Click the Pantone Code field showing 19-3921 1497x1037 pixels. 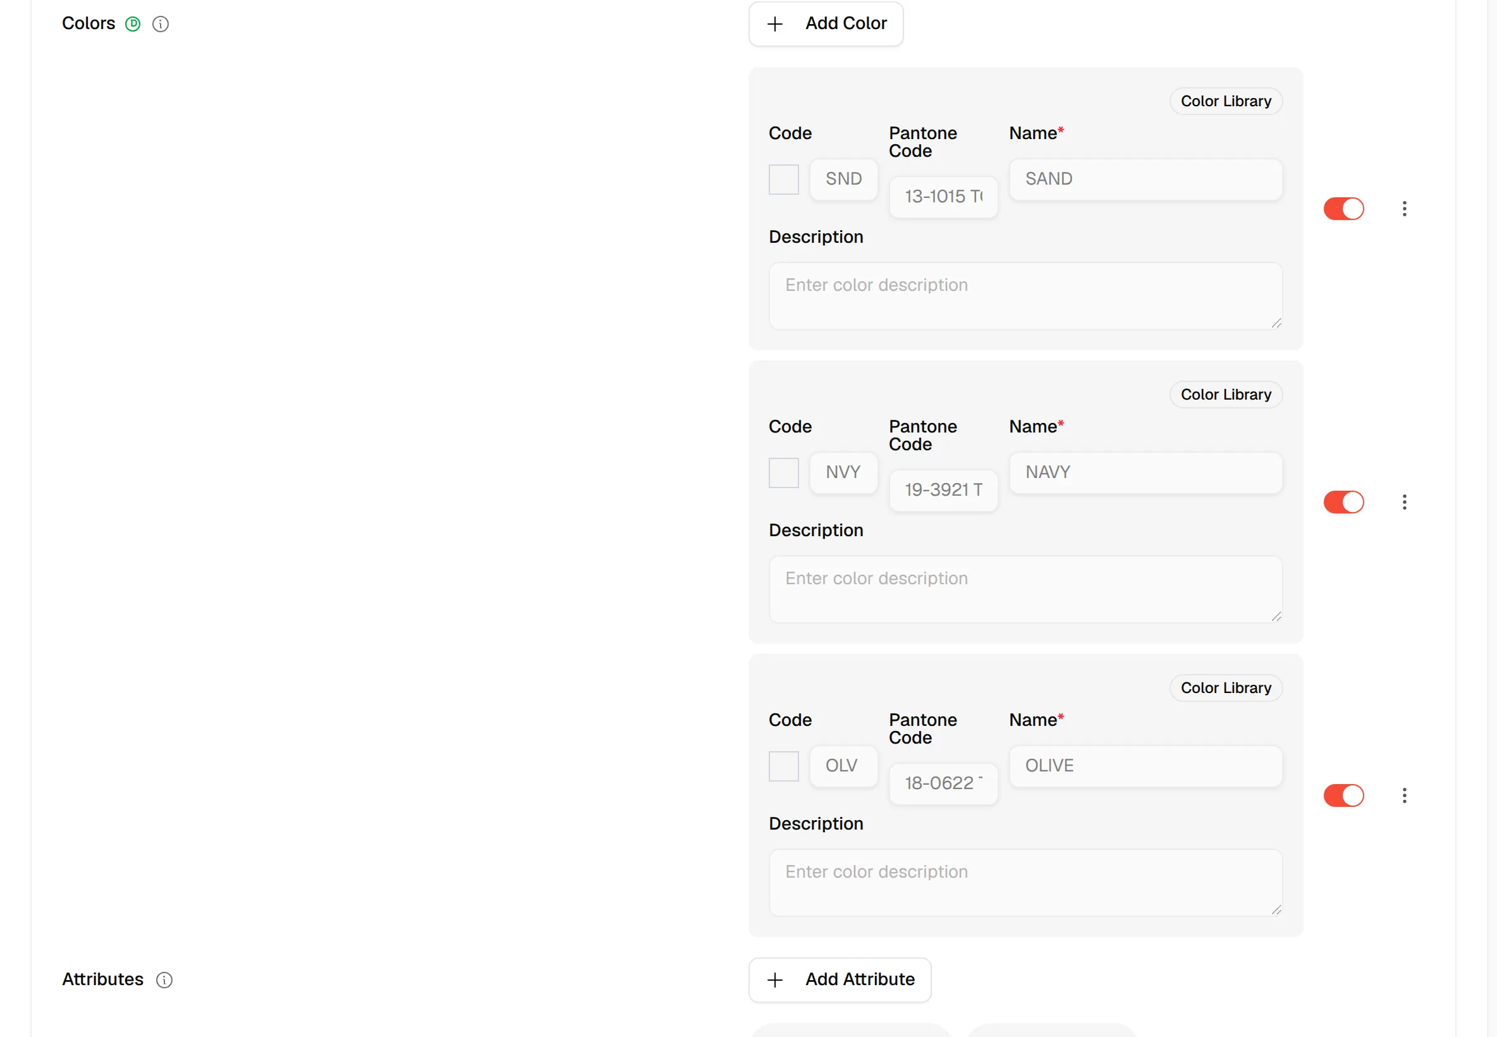[x=943, y=491]
